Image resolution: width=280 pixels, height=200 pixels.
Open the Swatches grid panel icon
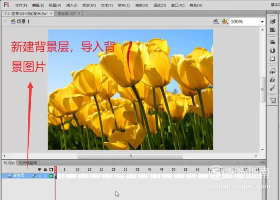tap(272, 30)
